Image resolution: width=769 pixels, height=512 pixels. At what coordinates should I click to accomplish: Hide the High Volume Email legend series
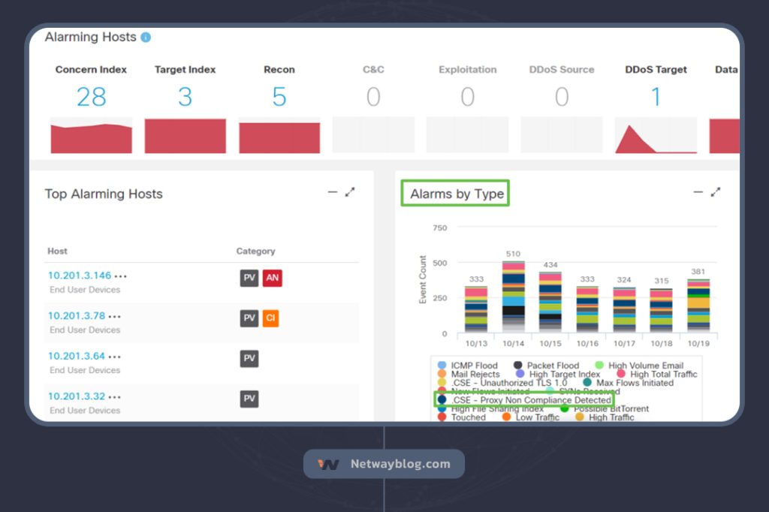(x=645, y=366)
